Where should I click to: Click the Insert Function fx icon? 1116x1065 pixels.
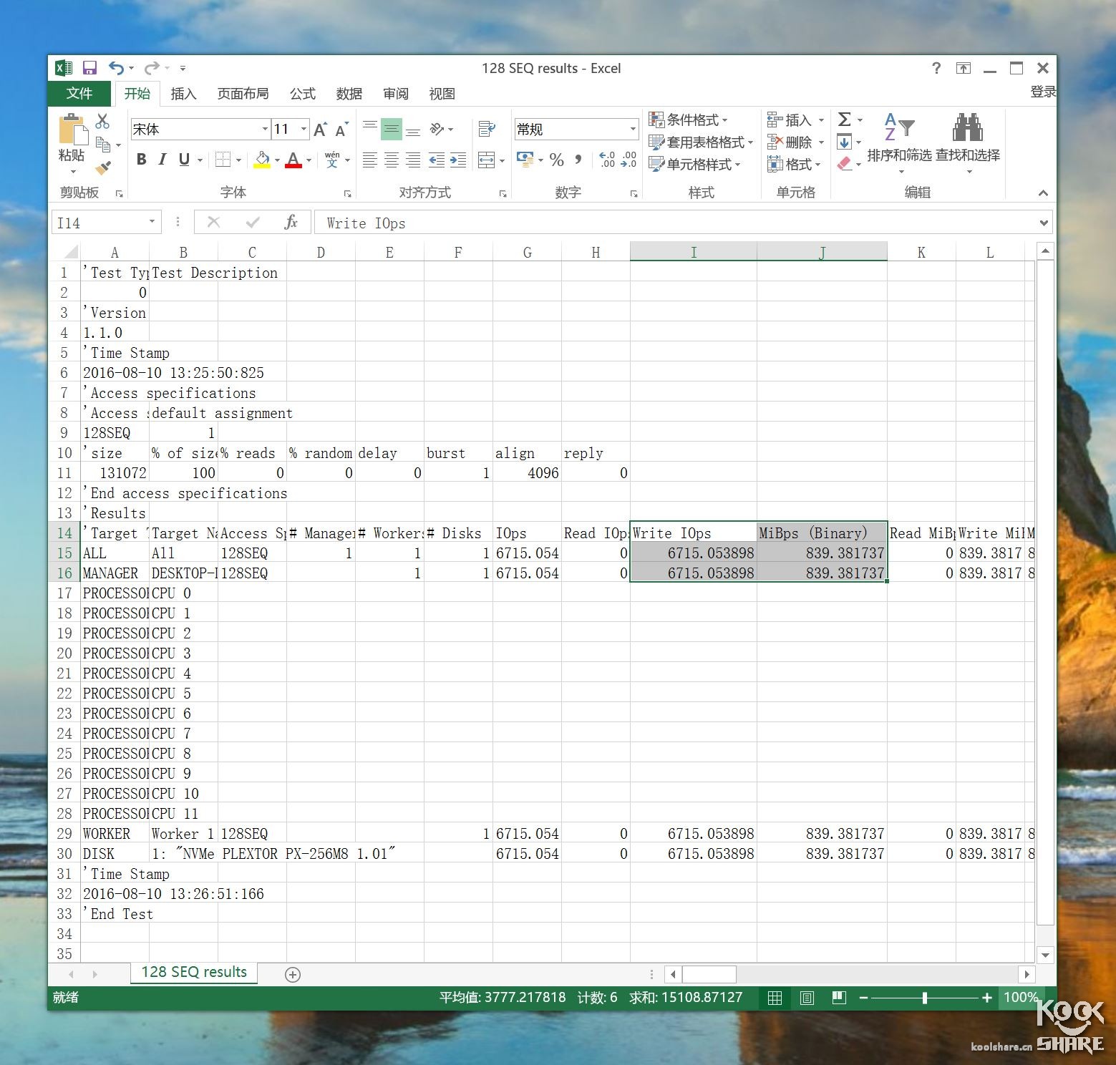(291, 223)
